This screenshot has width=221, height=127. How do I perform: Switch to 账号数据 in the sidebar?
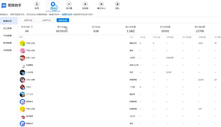[x=7, y=43]
